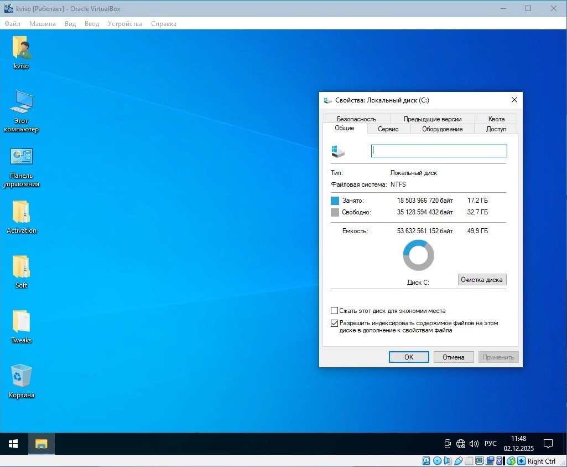Click the optical drive icon in VirtualBox status bar
Image resolution: width=567 pixels, height=467 pixels.
[437, 461]
